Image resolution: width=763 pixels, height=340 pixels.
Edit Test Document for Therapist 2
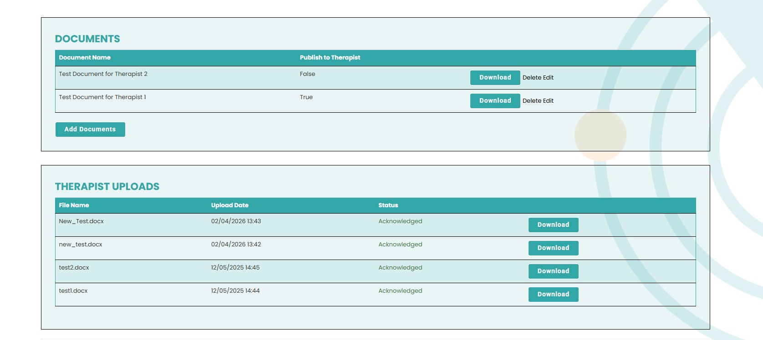tap(549, 78)
